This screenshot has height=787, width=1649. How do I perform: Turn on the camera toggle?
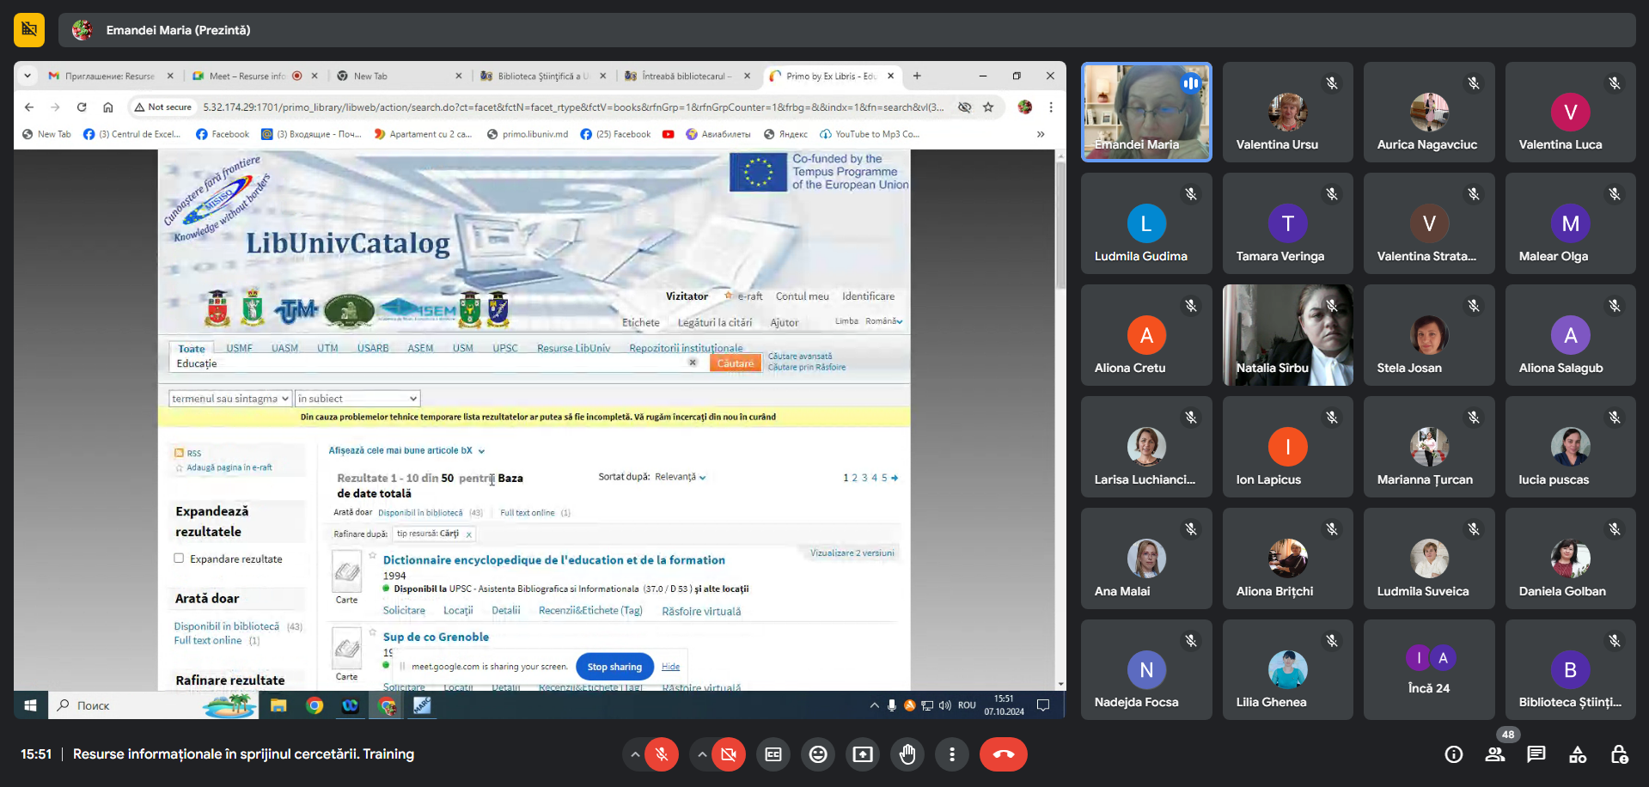tap(729, 754)
